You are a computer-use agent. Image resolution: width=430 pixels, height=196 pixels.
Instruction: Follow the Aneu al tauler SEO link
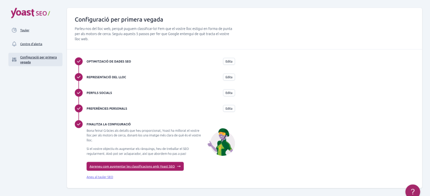point(100,177)
